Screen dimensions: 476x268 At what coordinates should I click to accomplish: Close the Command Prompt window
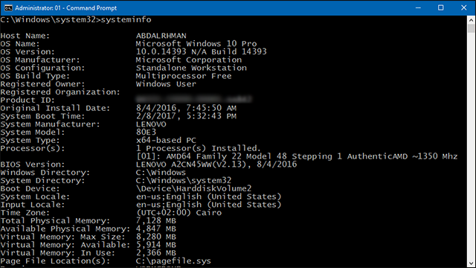tap(464, 8)
